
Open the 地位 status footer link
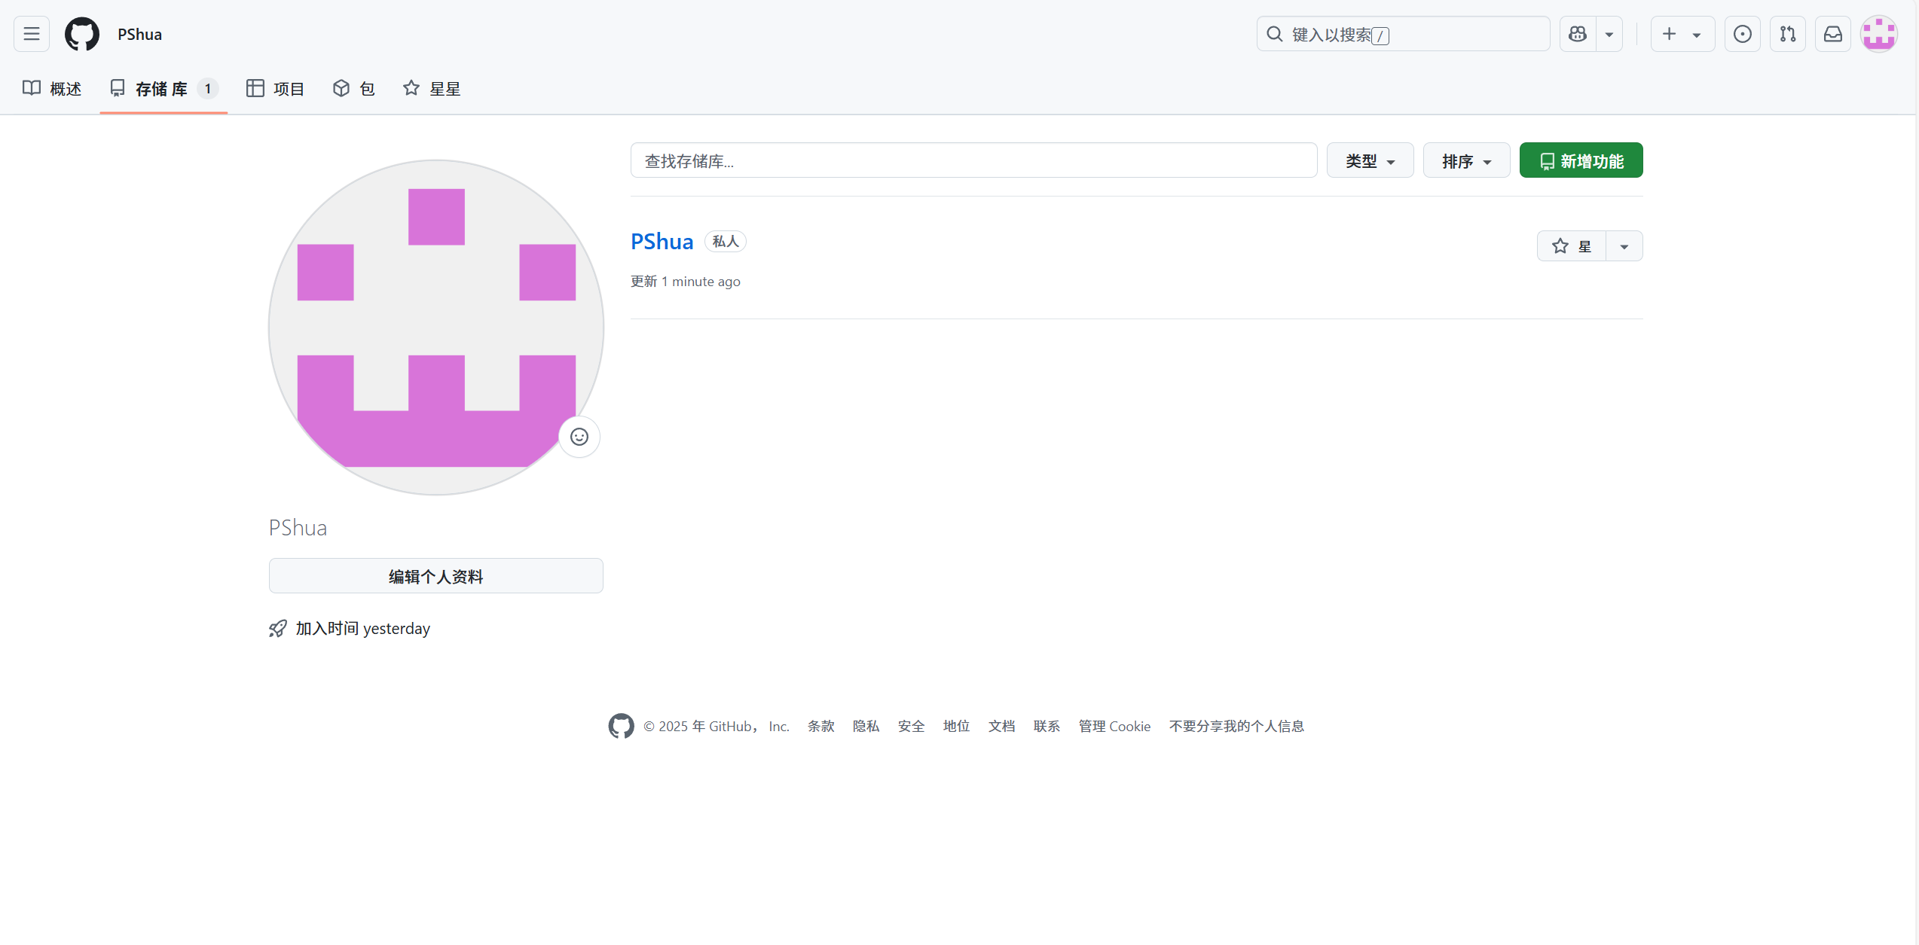click(957, 726)
